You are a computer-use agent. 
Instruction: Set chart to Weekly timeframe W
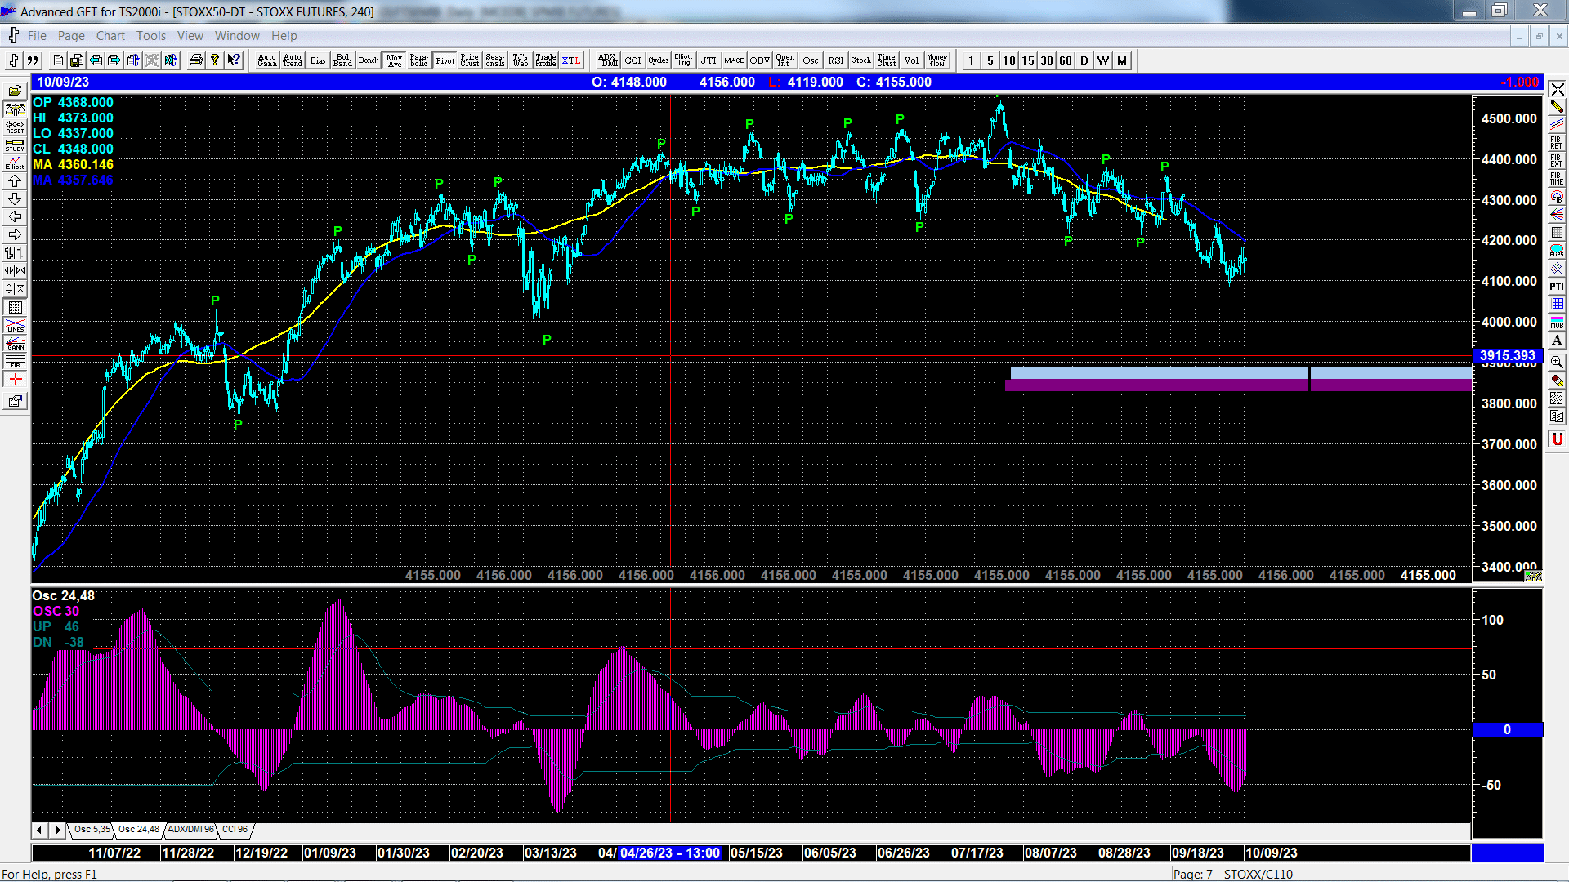(1103, 60)
